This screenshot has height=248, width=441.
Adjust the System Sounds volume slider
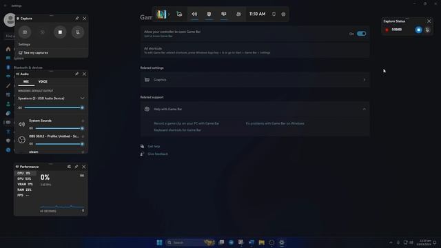click(60, 128)
